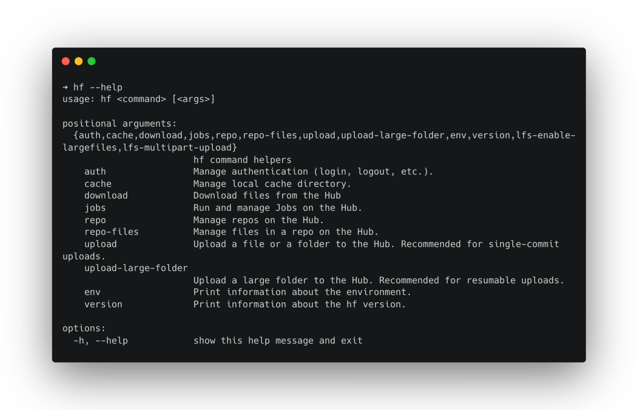Click the "version" command name

coord(103,304)
